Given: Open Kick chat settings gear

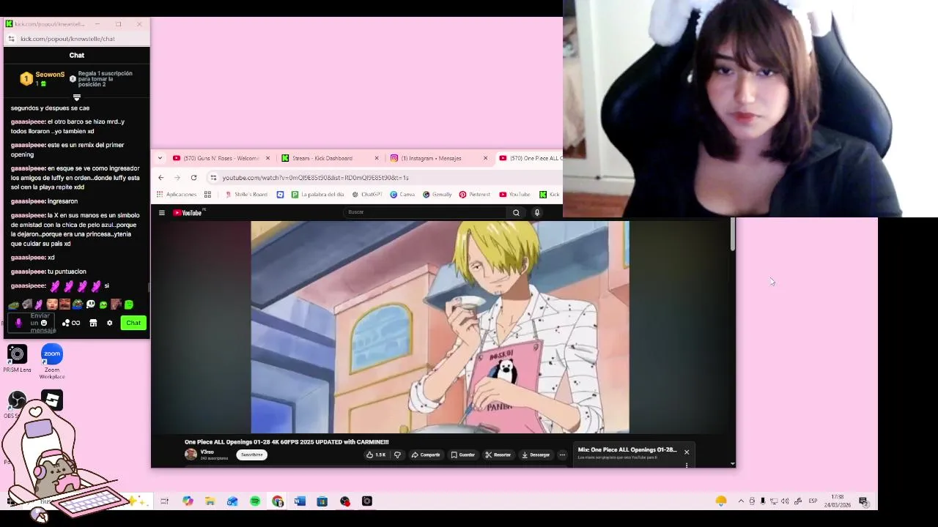Looking at the screenshot, I should [x=110, y=323].
